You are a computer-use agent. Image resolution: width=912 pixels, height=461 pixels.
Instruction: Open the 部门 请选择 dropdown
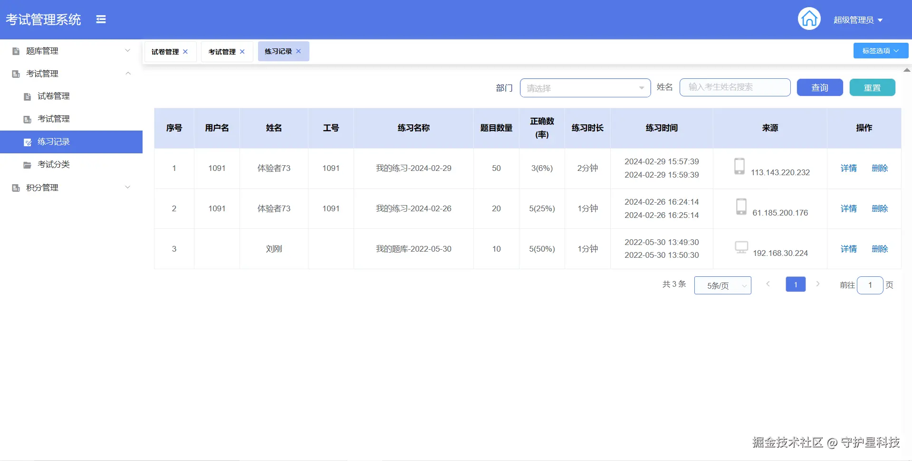[x=585, y=88]
